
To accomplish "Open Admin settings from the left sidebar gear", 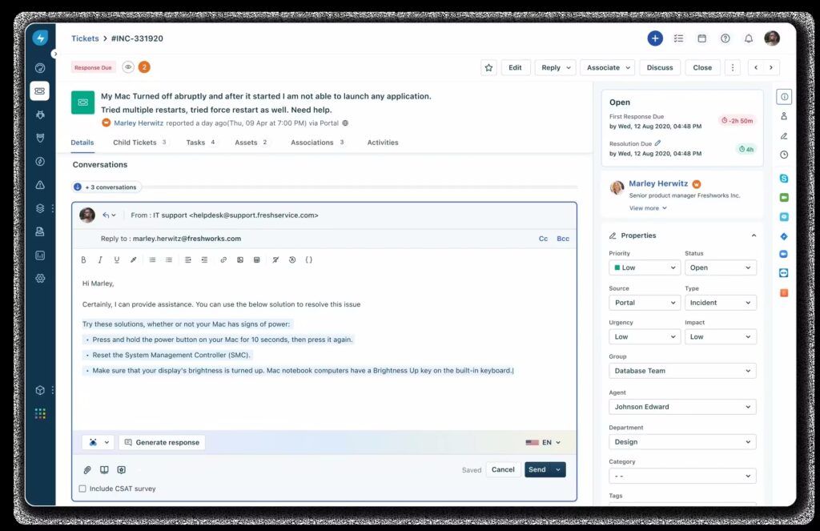I will (40, 279).
